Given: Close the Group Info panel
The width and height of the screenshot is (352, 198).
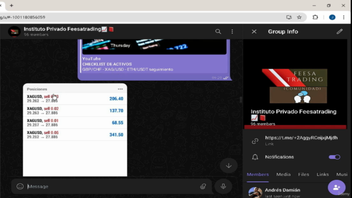Looking at the screenshot, I should (x=254, y=32).
